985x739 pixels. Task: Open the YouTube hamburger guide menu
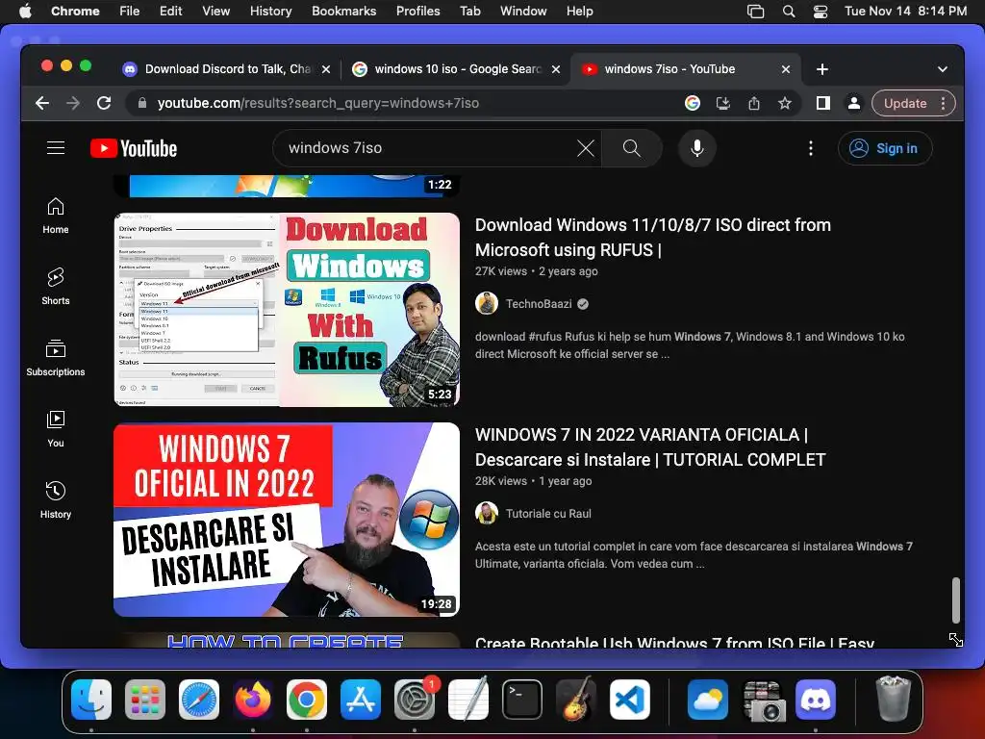56,147
